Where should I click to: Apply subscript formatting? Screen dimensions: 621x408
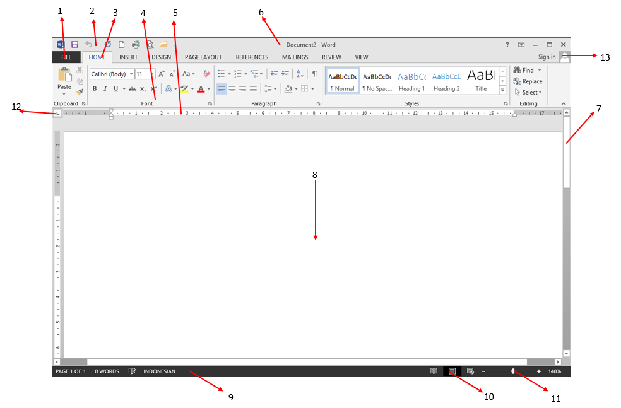point(143,89)
